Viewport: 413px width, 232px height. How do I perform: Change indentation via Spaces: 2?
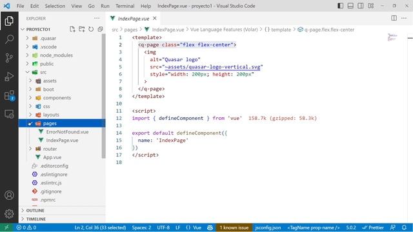coord(141,227)
